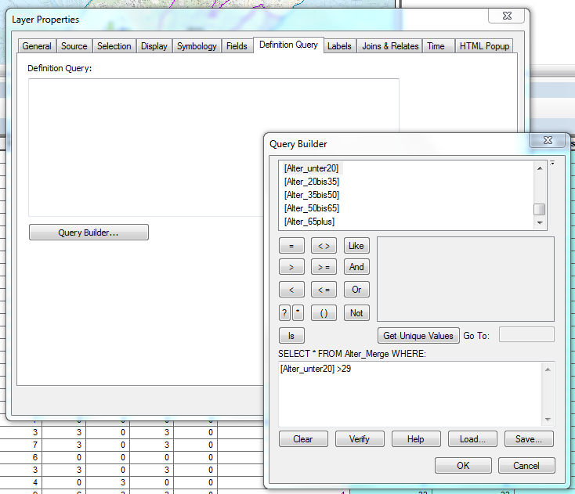Click the Get Unique Values button
This screenshot has width=575, height=494.
coord(418,336)
